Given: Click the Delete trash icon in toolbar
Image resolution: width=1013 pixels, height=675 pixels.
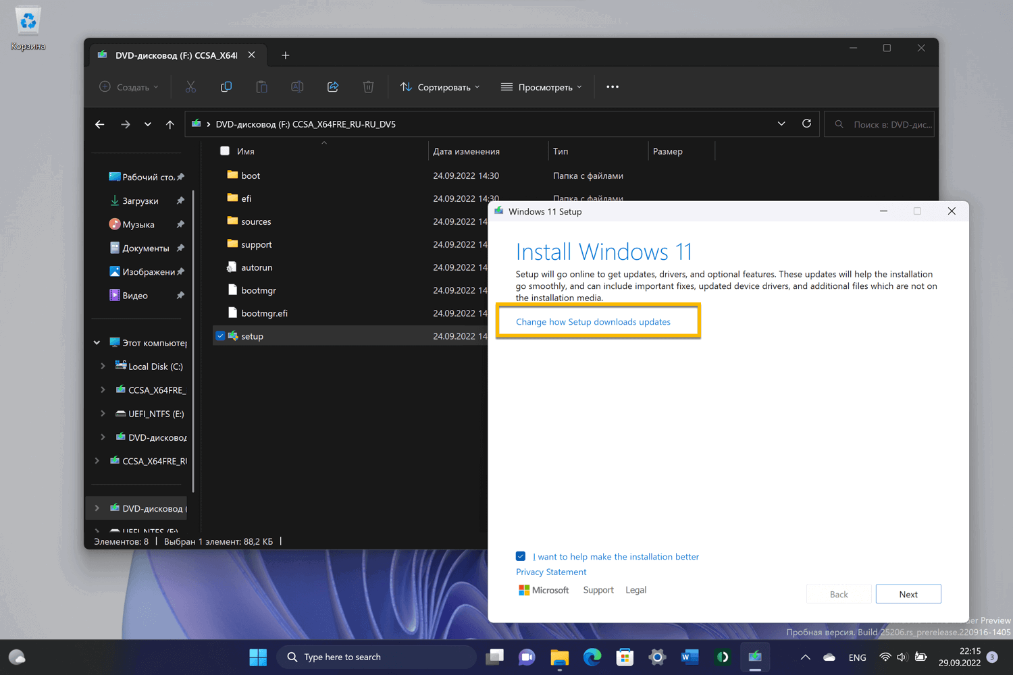Looking at the screenshot, I should [x=368, y=87].
